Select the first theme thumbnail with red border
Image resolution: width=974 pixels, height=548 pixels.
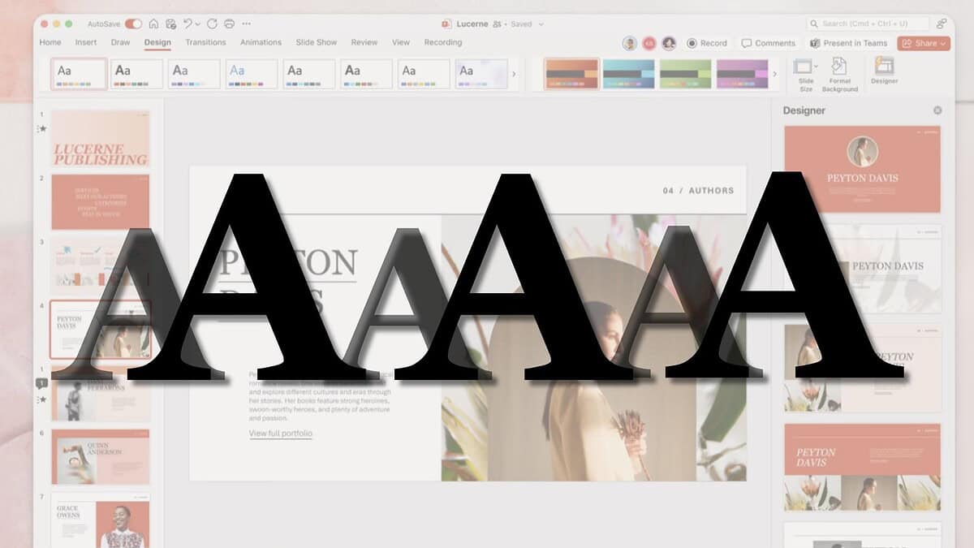(x=79, y=74)
